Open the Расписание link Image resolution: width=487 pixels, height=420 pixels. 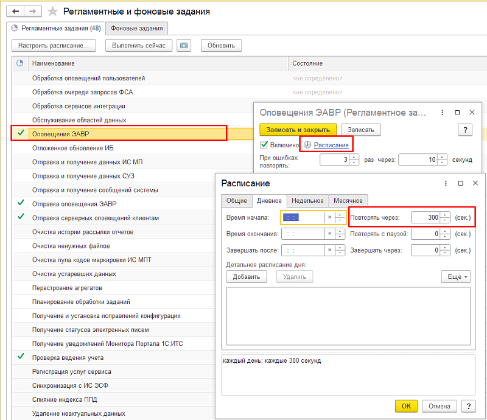[331, 145]
